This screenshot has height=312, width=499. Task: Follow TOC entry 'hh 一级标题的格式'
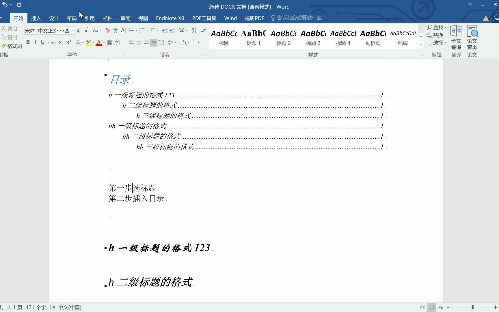pos(137,126)
